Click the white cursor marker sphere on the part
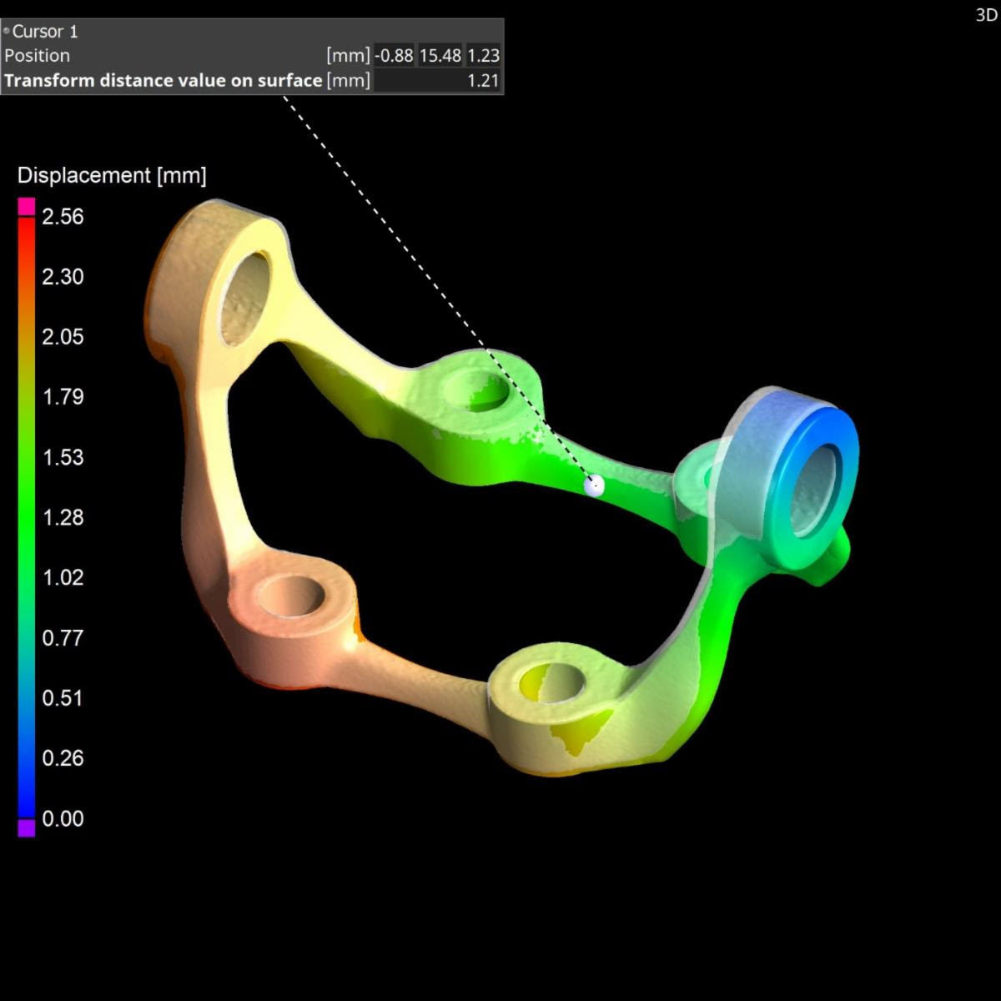The image size is (1001, 1001). [x=594, y=485]
